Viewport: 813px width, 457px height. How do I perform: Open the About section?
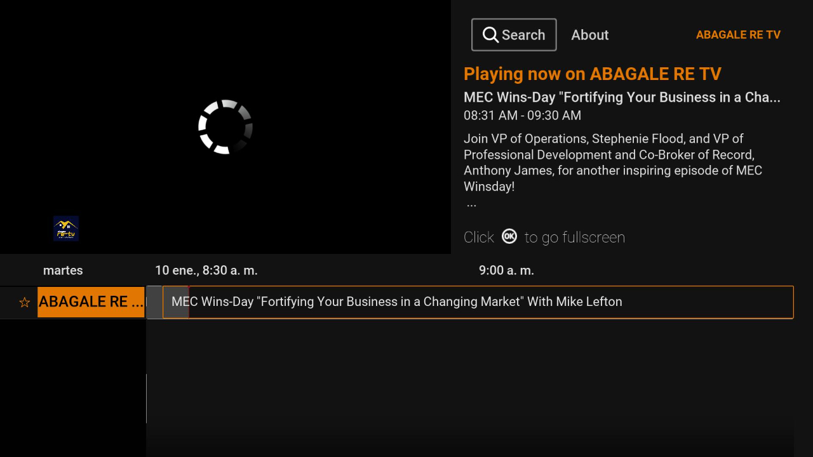pyautogui.click(x=589, y=35)
